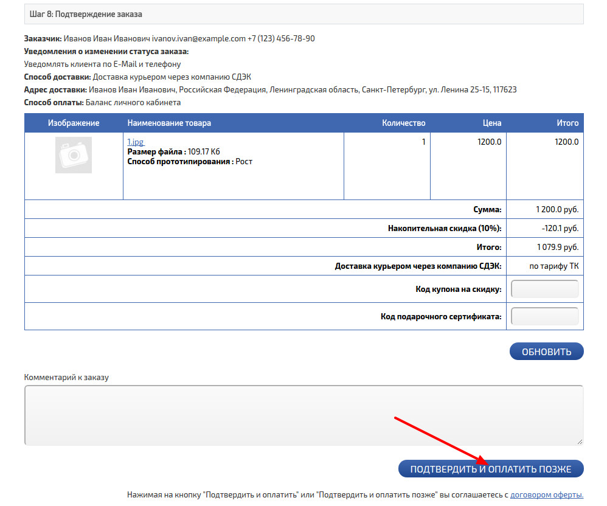The height and width of the screenshot is (506, 607).
Task: Click the Шаг 8 Подтверждение заказа header
Action: click(86, 14)
